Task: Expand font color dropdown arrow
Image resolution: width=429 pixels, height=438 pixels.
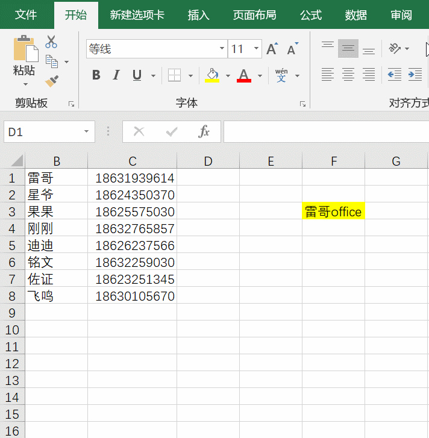Action: click(260, 76)
